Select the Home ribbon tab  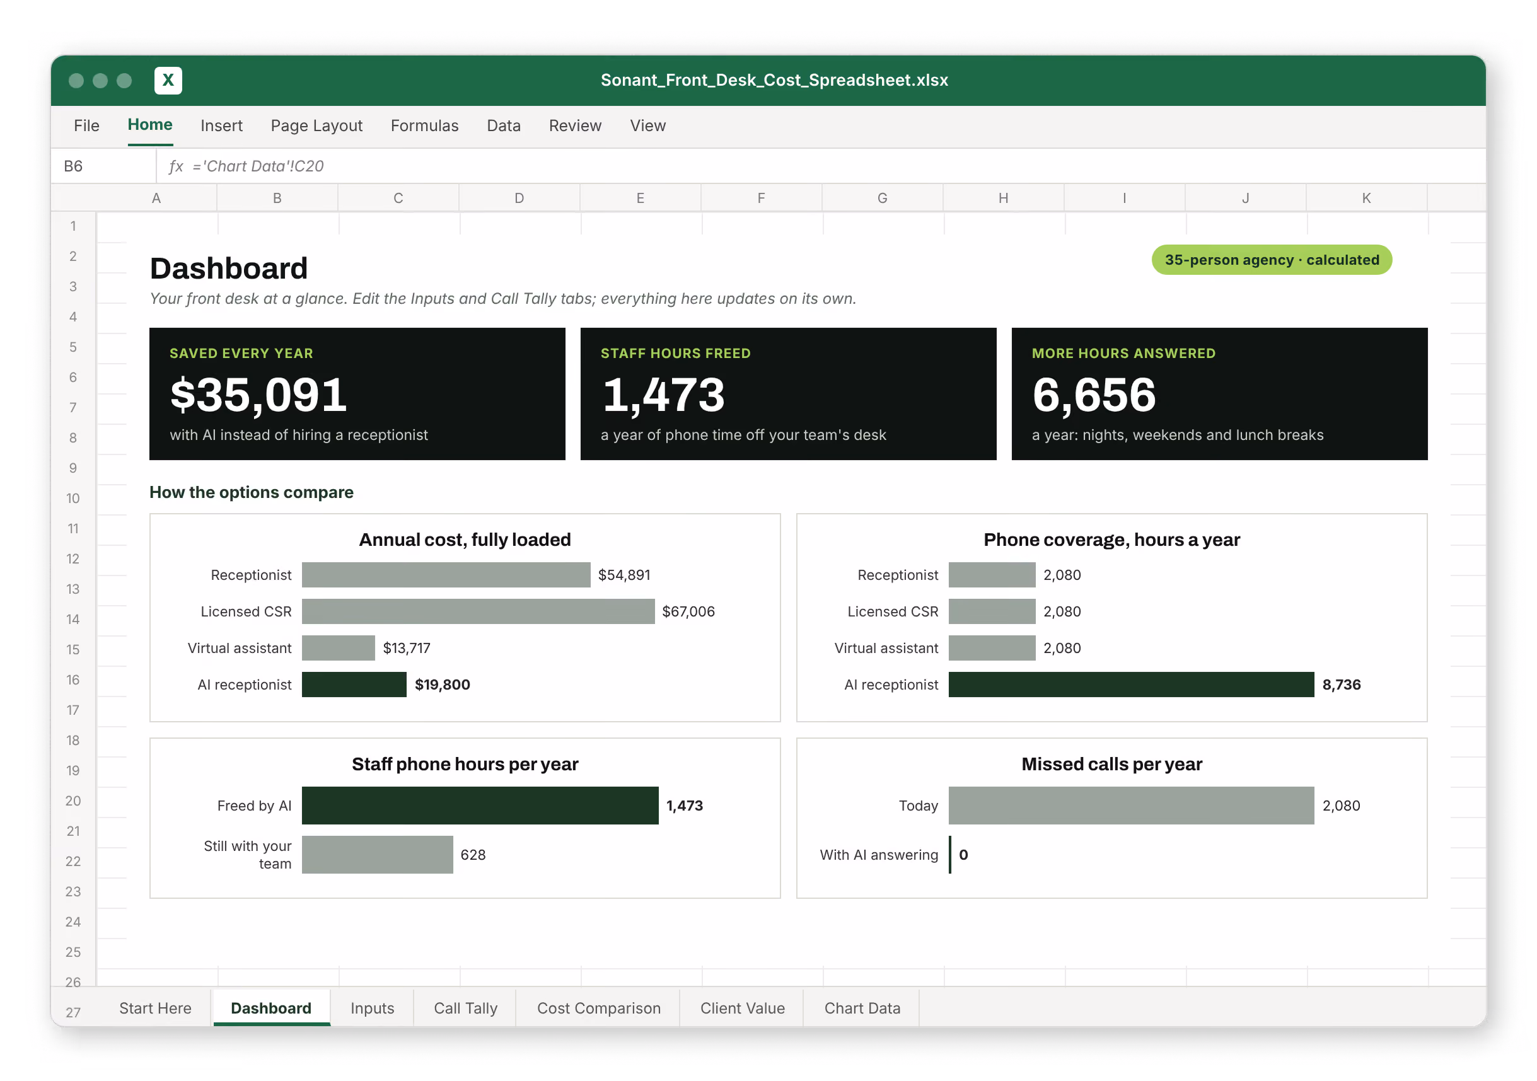point(150,125)
